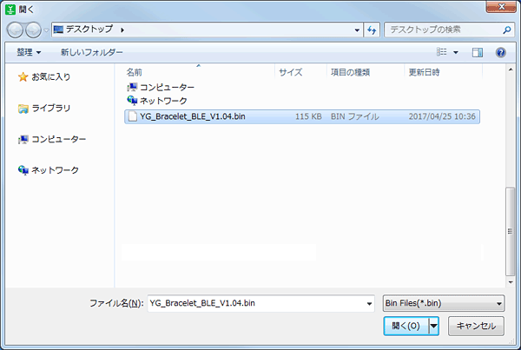The height and width of the screenshot is (350, 521).
Task: Open recent locations dropdown beside navigation arrows
Action: [46, 30]
